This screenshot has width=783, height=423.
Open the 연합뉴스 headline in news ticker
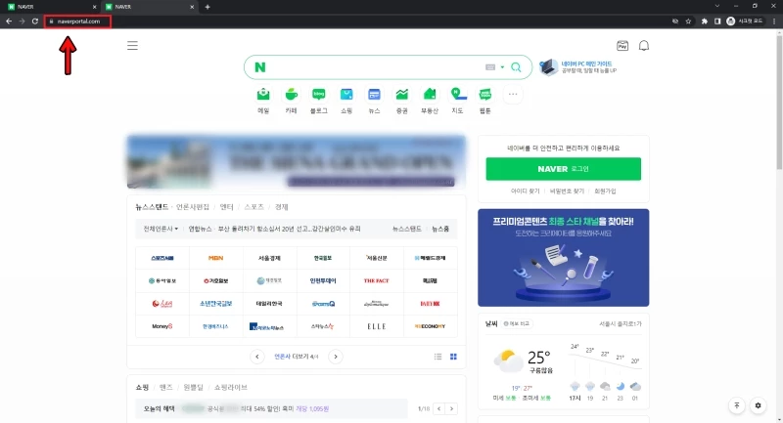[x=274, y=229]
